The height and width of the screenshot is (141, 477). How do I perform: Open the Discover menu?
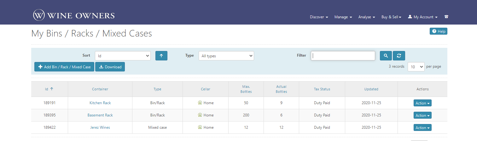click(319, 17)
